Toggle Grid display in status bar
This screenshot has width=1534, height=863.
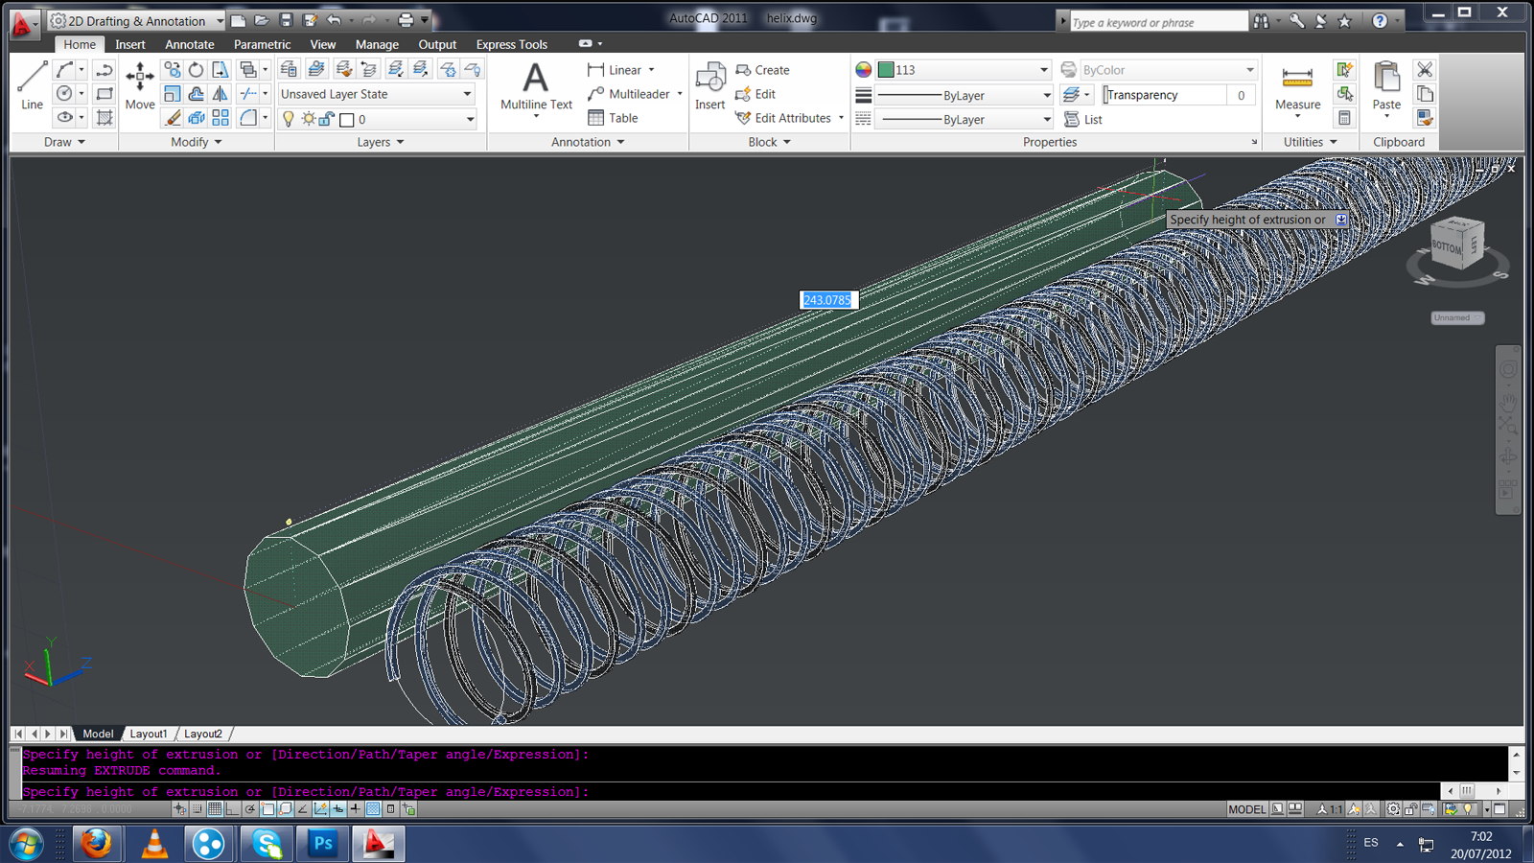[x=215, y=809]
